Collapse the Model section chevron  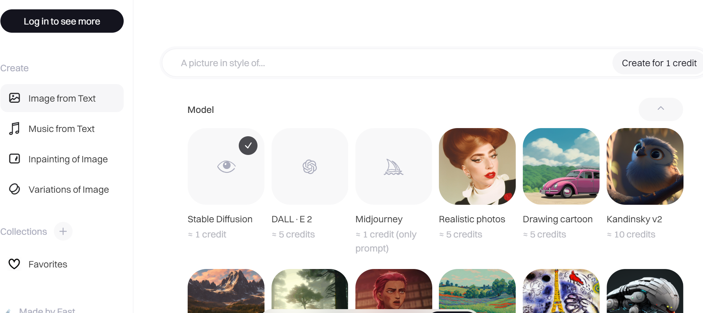click(660, 109)
